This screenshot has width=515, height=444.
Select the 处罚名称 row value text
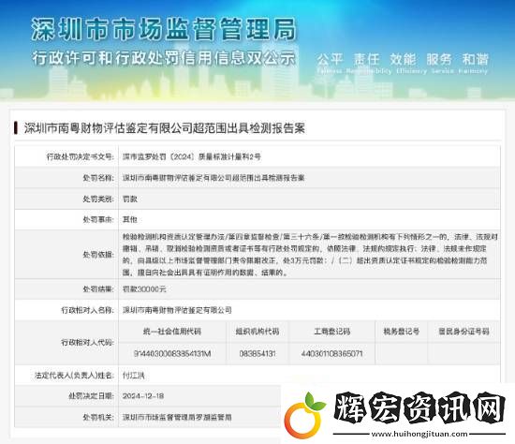(213, 178)
